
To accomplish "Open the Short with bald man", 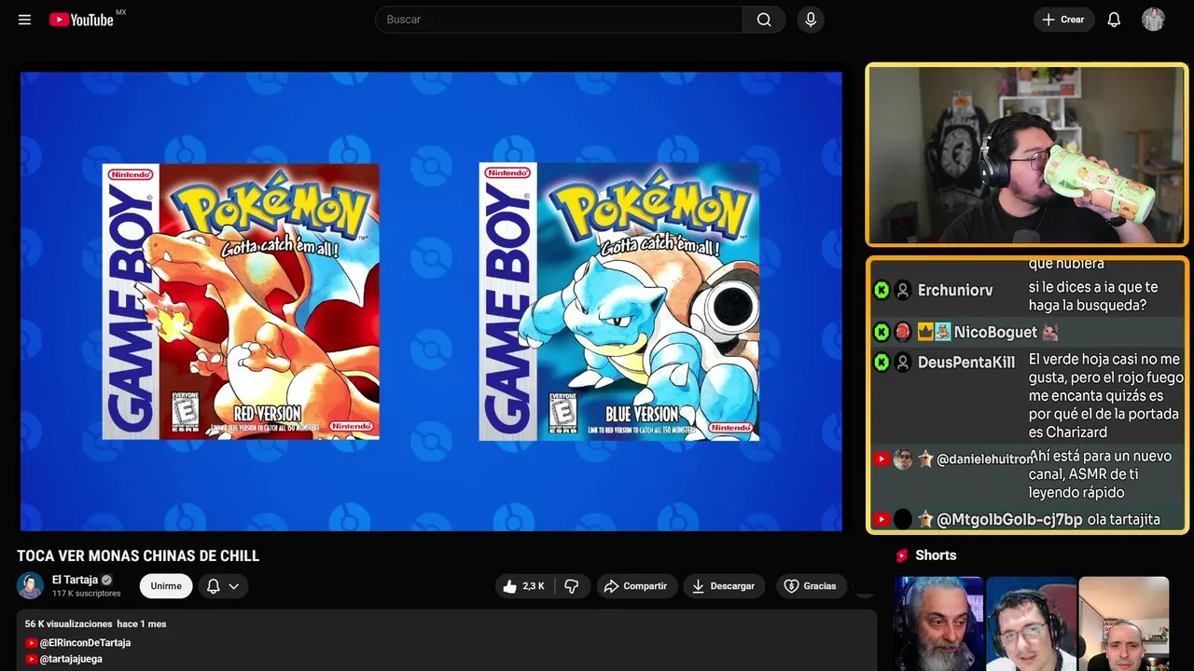I will [1123, 623].
